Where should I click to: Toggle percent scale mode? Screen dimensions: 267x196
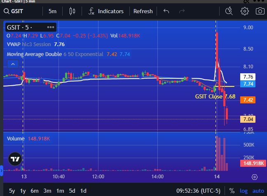click(232, 191)
